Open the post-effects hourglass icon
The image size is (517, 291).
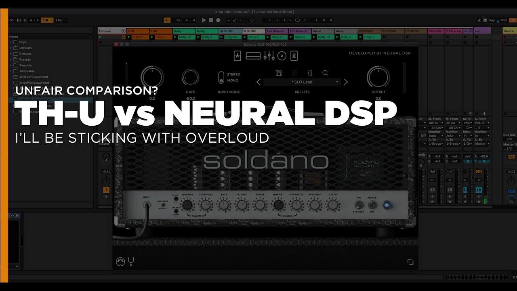(294, 56)
